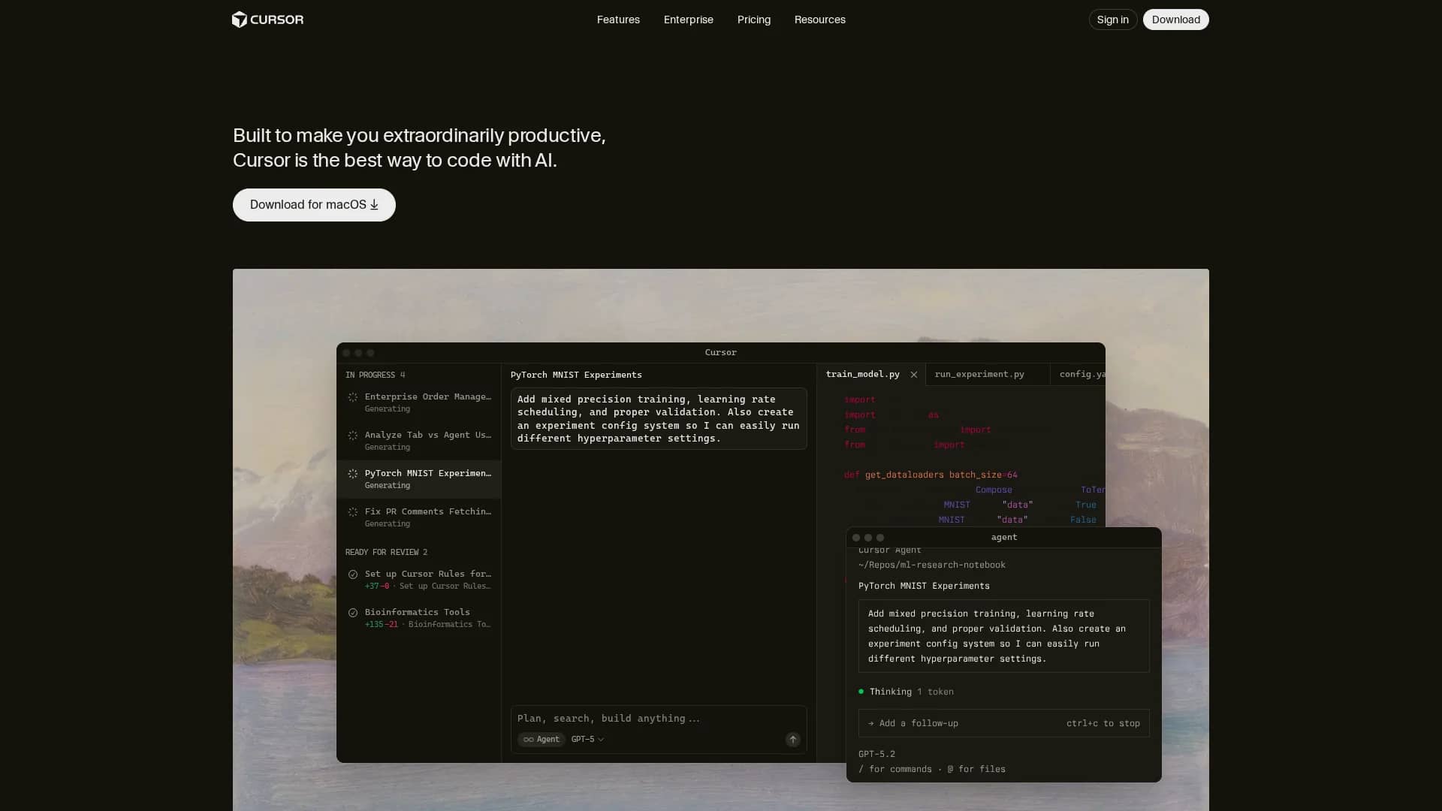The image size is (1442, 811).
Task: Select the Fix PR Comments Fetchin… task
Action: tap(419, 517)
